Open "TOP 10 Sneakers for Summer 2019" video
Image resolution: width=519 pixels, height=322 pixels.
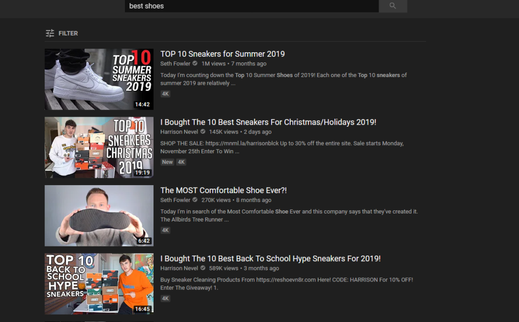click(223, 54)
